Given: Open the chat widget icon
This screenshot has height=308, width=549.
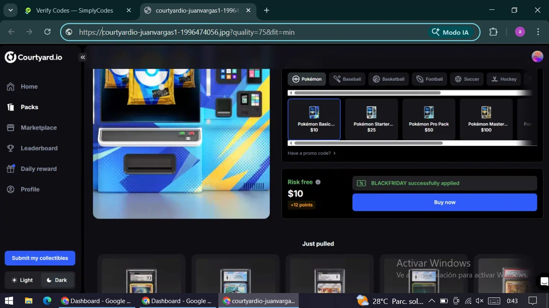Looking at the screenshot, I should 544,281.
